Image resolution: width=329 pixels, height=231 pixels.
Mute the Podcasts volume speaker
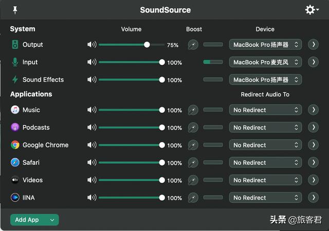[x=92, y=128]
